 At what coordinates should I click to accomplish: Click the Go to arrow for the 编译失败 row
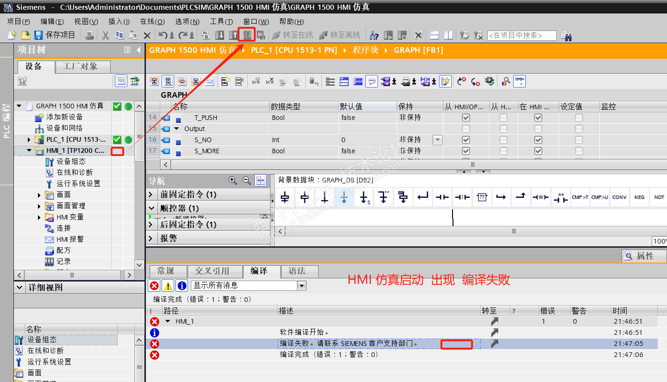[x=495, y=344]
